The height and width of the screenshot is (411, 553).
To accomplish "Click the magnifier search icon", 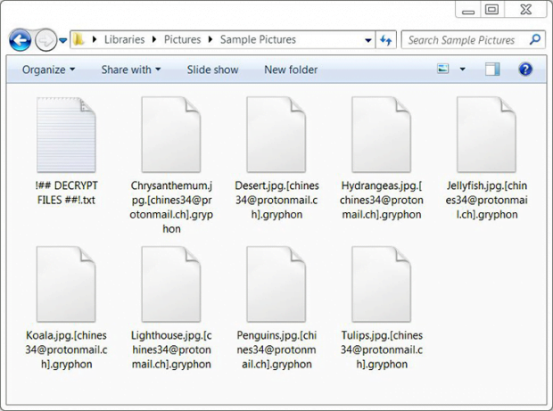I will (534, 39).
